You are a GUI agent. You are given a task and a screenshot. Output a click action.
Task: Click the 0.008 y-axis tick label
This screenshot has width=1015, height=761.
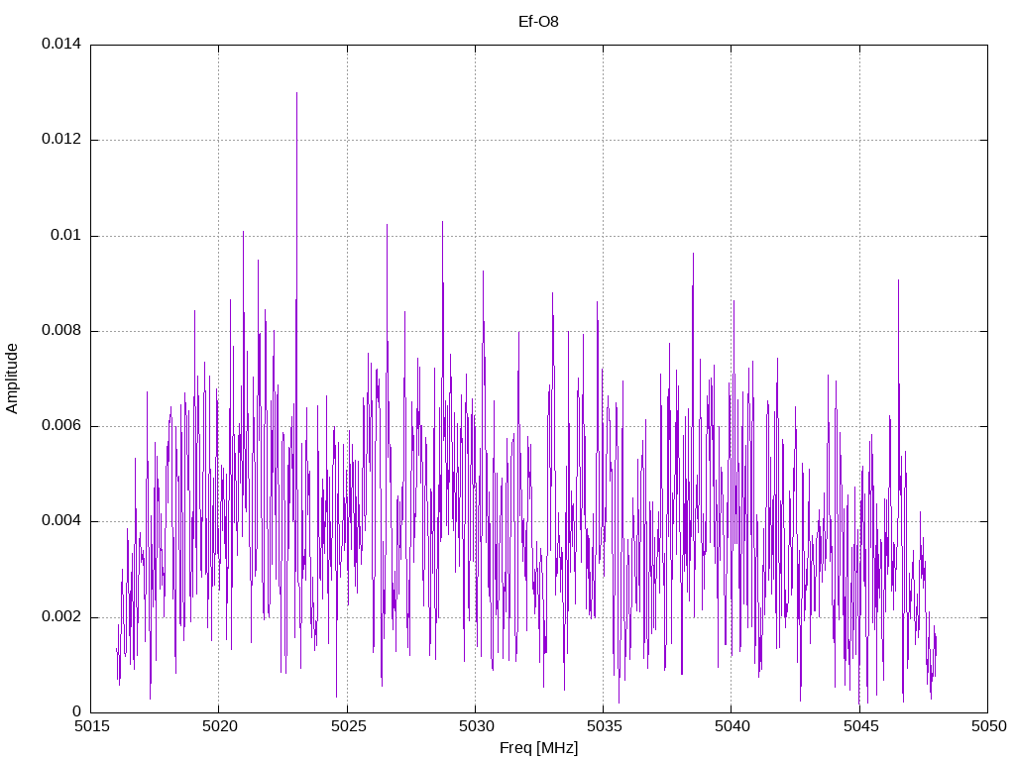coord(61,330)
